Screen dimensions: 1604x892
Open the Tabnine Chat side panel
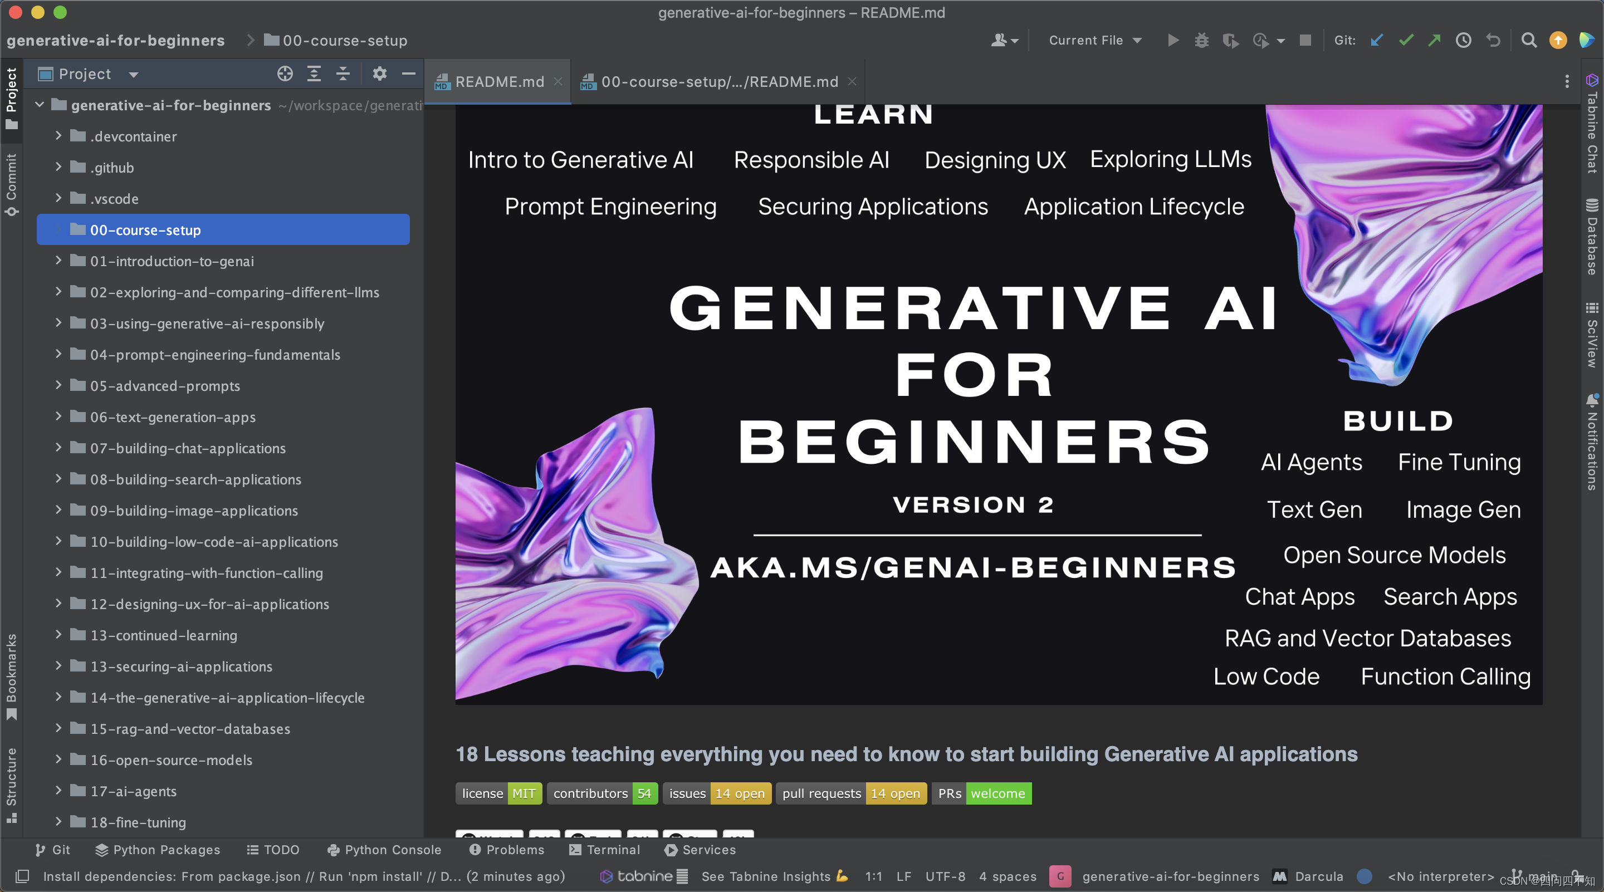pyautogui.click(x=1592, y=123)
